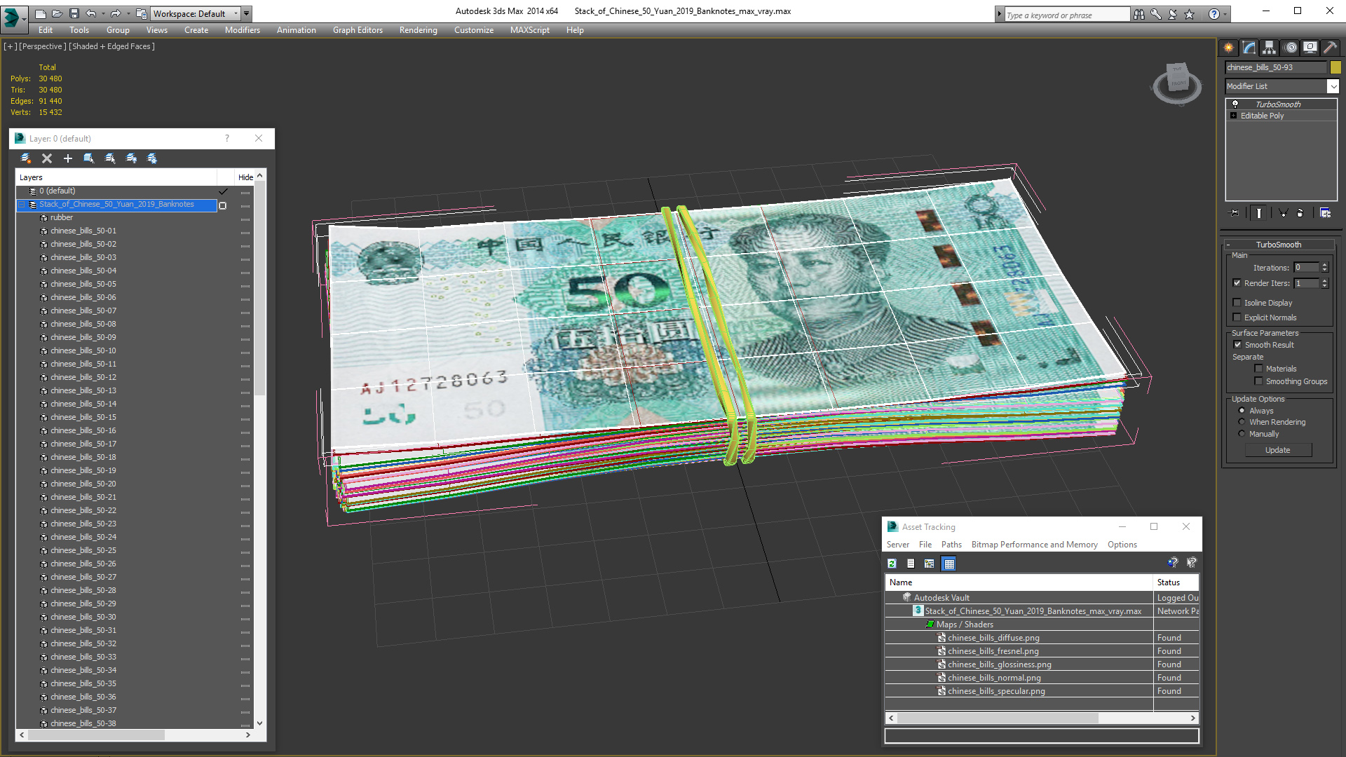Toggle Show End Result icon
This screenshot has width=1346, height=757.
[1259, 213]
